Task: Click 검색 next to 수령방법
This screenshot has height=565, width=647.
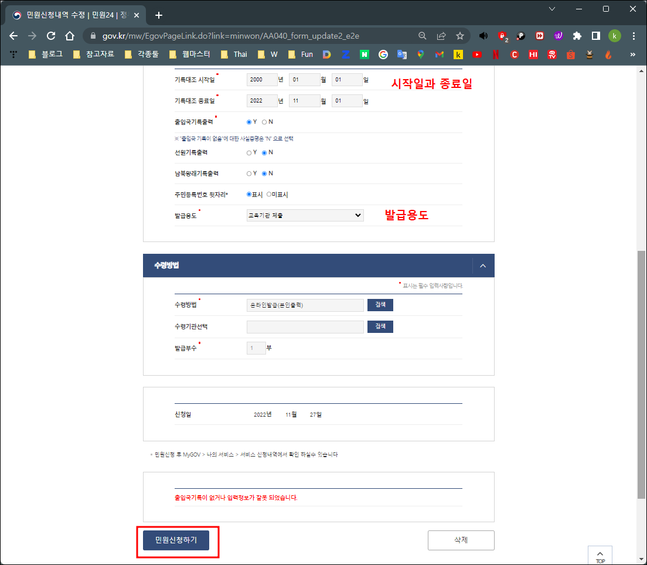Action: point(380,305)
